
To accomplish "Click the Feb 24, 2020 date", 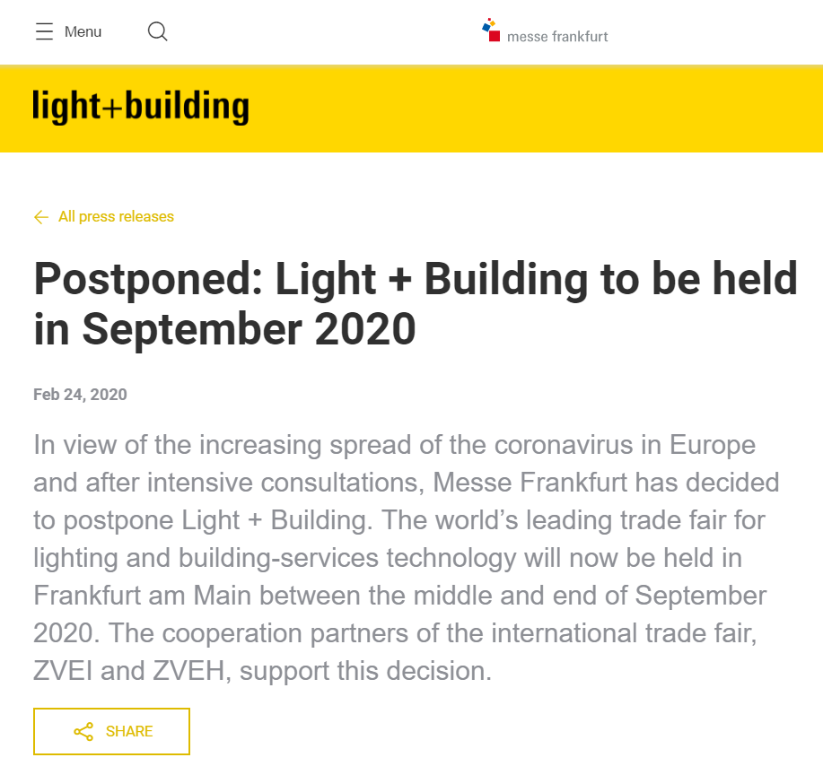I will click(x=80, y=395).
